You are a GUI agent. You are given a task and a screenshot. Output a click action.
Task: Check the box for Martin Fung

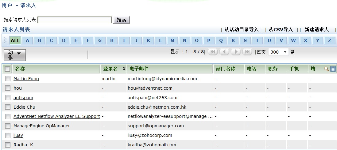(x=8, y=79)
